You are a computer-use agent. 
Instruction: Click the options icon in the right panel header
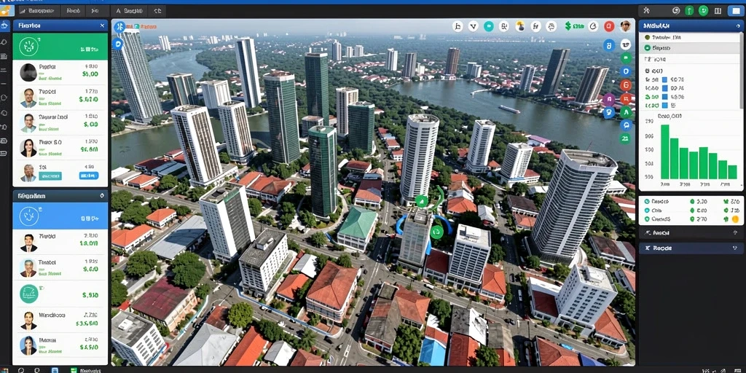(x=737, y=25)
